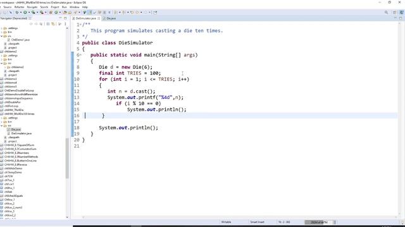Open the Source menu
The image size is (405, 227).
(7, 7)
